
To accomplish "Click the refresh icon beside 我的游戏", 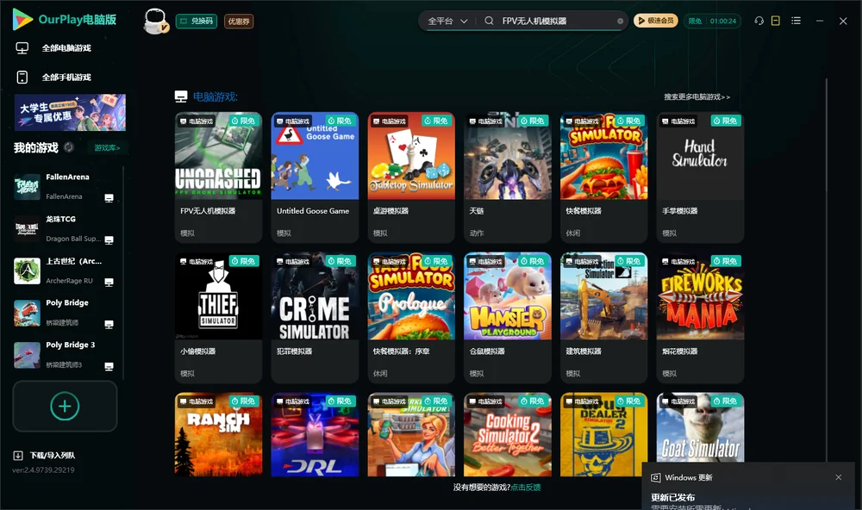I will coord(69,147).
